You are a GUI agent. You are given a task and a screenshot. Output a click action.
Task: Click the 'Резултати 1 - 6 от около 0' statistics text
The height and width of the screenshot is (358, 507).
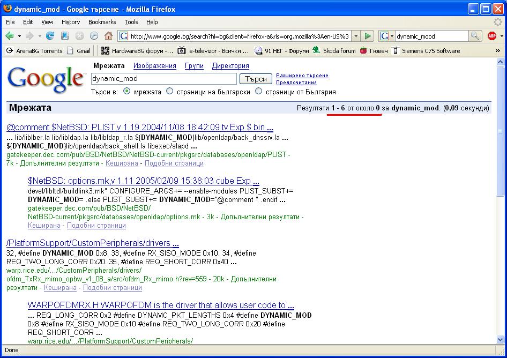pyautogui.click(x=338, y=108)
